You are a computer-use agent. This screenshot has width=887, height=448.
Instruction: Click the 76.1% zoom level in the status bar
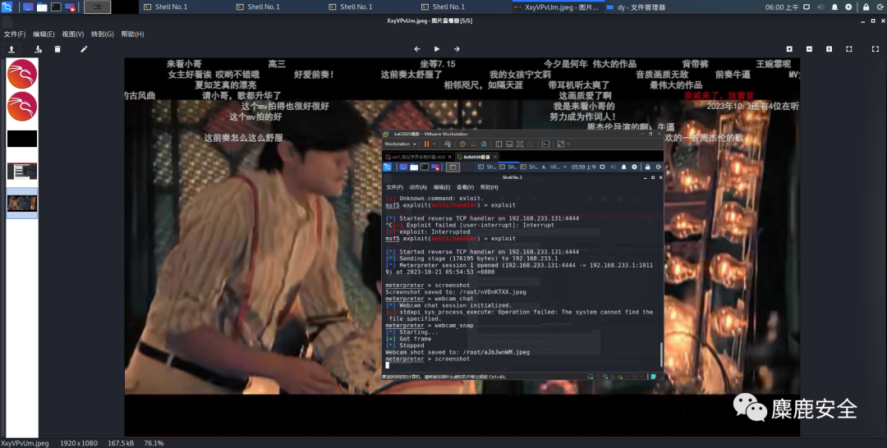pyautogui.click(x=154, y=443)
